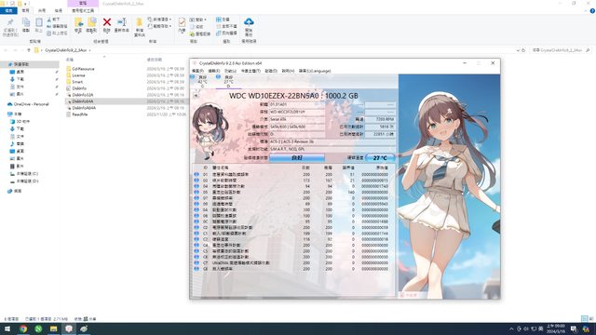Show hidden tray icons chevron

point(511,328)
